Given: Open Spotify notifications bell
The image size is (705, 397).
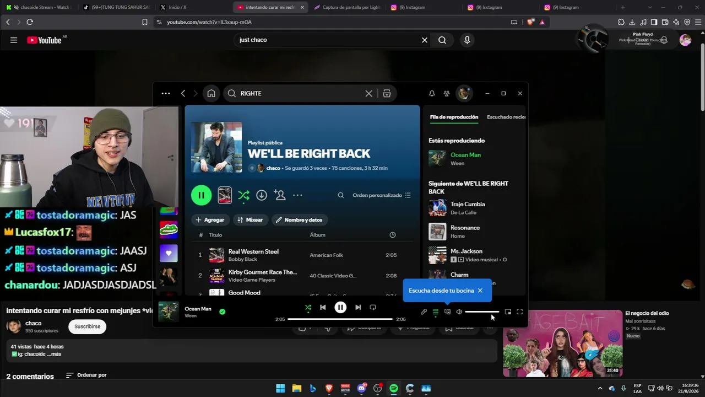Looking at the screenshot, I should click(x=432, y=93).
